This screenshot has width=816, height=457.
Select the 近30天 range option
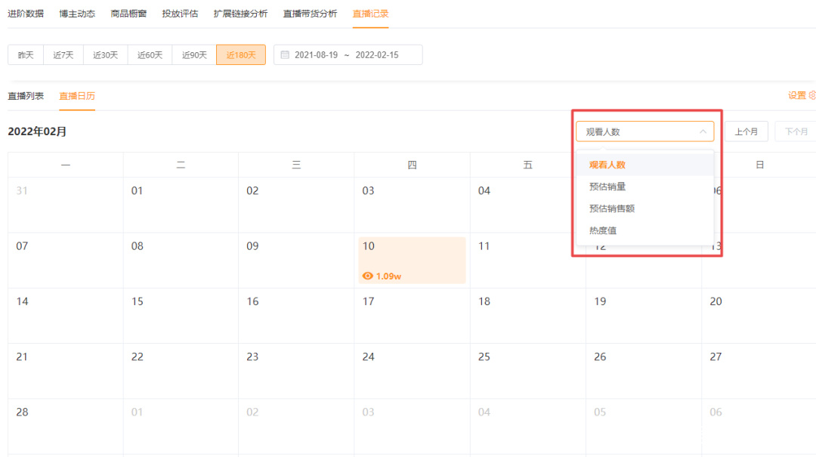pyautogui.click(x=106, y=55)
